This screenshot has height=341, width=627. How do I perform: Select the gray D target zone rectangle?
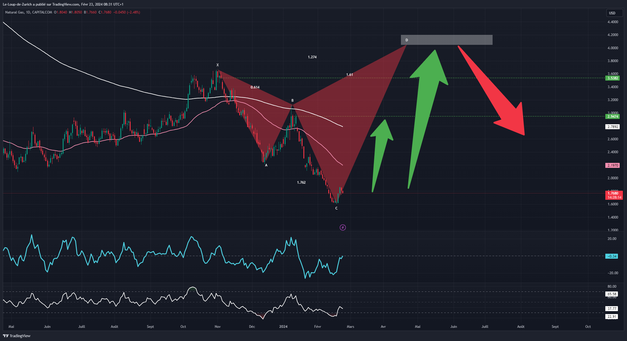[x=447, y=40]
